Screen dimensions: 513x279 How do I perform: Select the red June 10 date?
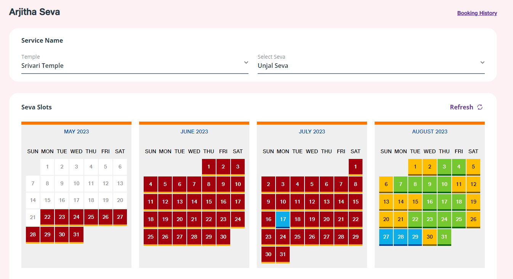tap(238, 185)
